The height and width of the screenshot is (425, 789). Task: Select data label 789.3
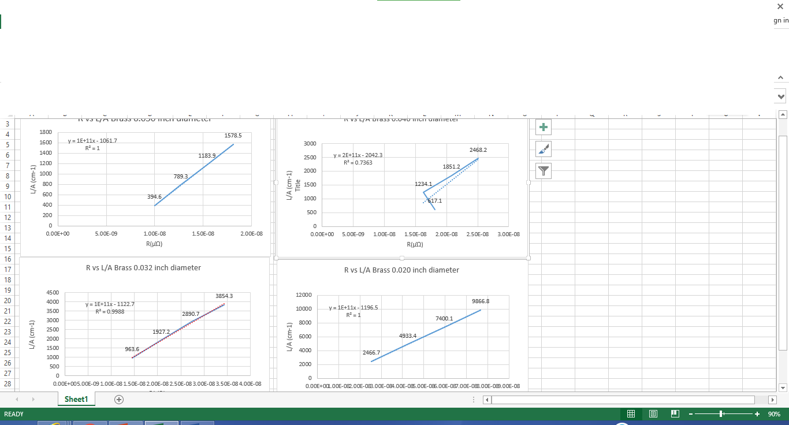coord(181,176)
